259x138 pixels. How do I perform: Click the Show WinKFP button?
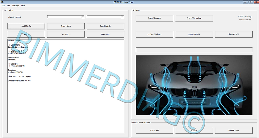234,34
